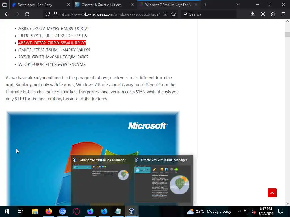Viewport: 290px width, 217px height.
Task: Focus the URL address bar
Action: pyautogui.click(x=110, y=14)
